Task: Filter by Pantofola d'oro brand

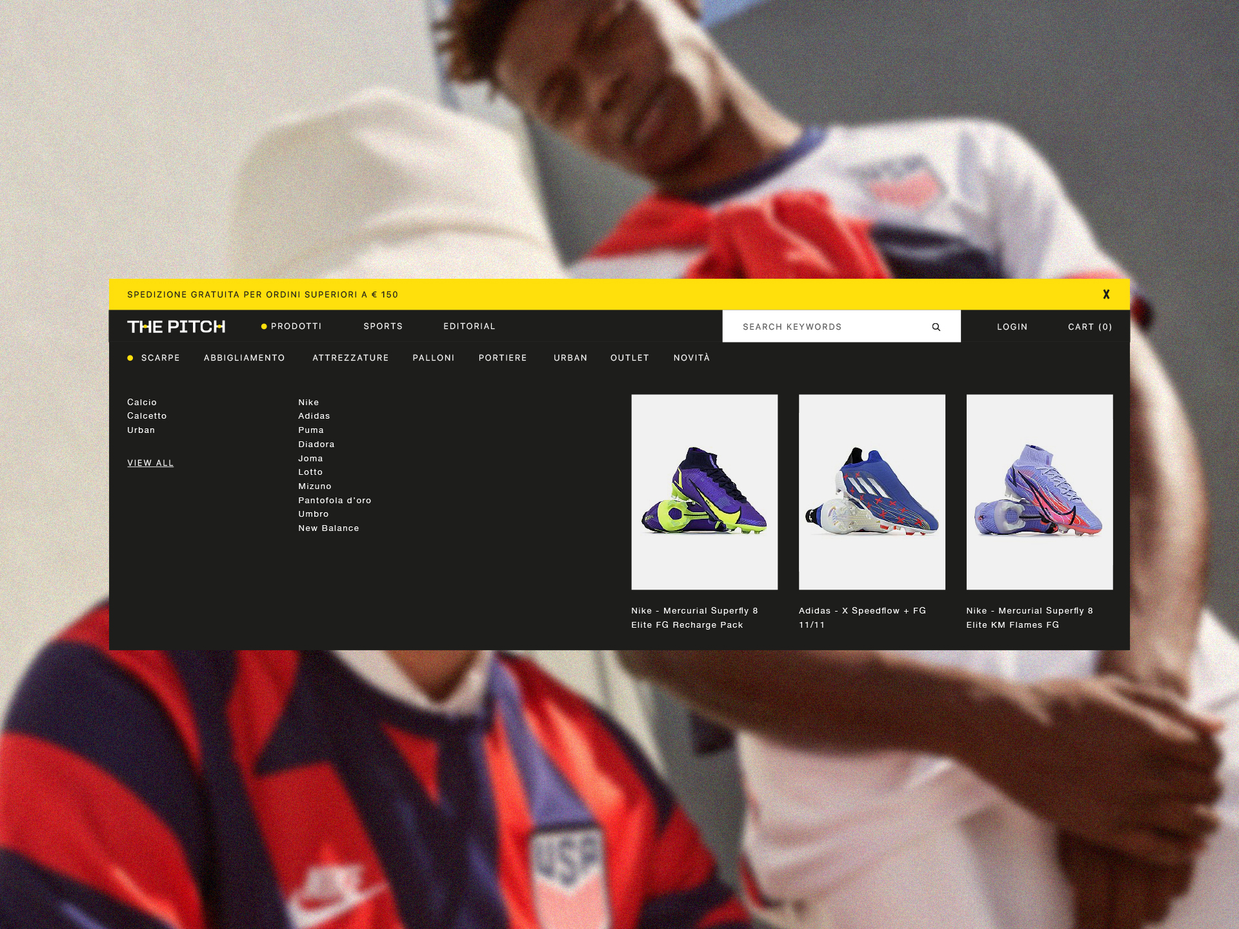Action: pyautogui.click(x=335, y=501)
